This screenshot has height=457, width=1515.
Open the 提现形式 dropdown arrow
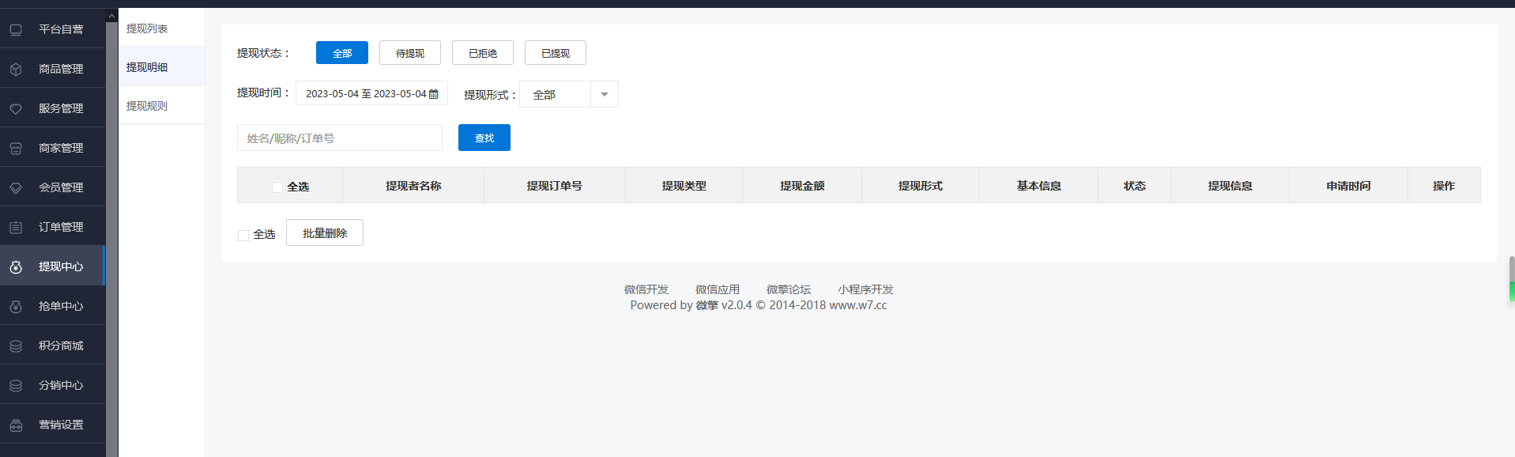(605, 94)
